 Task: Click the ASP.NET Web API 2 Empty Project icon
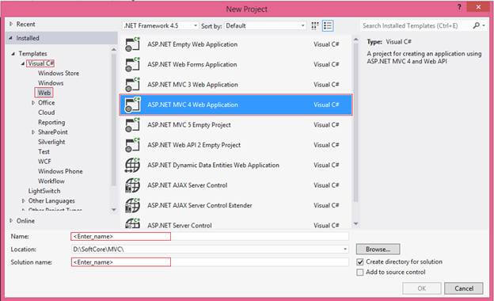(132, 145)
